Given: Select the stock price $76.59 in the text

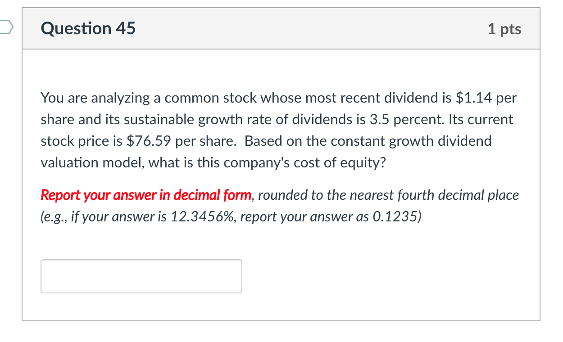Looking at the screenshot, I should pos(146,141).
